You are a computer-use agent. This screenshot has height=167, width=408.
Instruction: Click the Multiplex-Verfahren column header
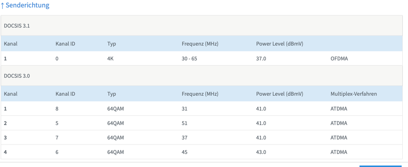click(x=353, y=94)
